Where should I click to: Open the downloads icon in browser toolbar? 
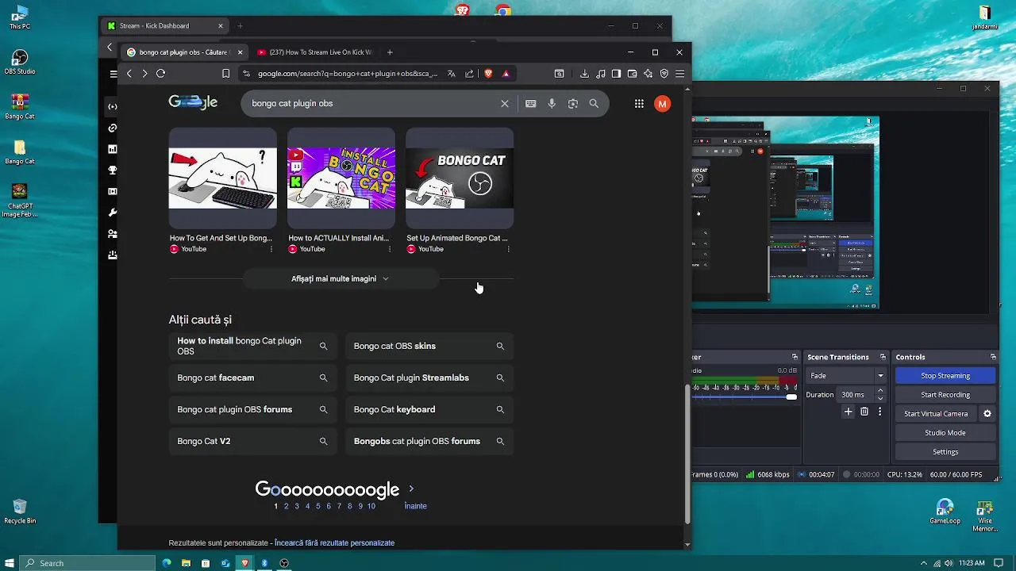tap(584, 74)
